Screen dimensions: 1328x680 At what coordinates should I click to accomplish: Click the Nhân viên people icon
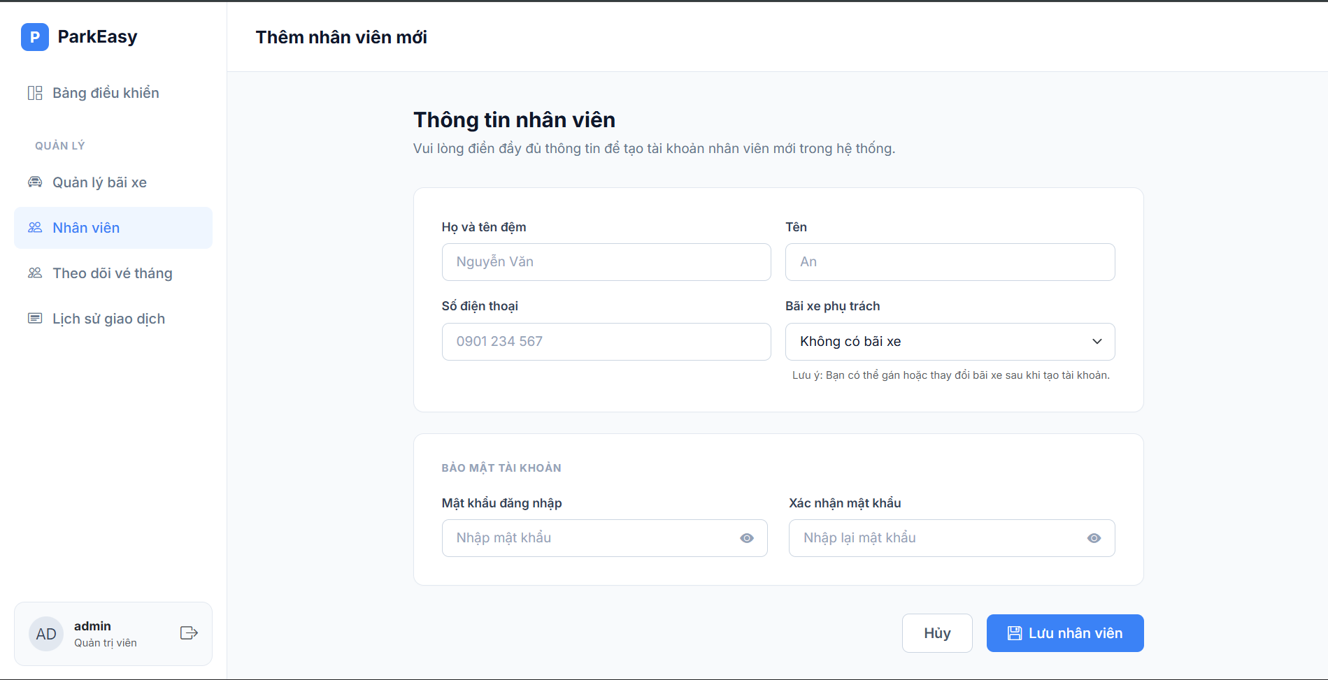coord(35,228)
